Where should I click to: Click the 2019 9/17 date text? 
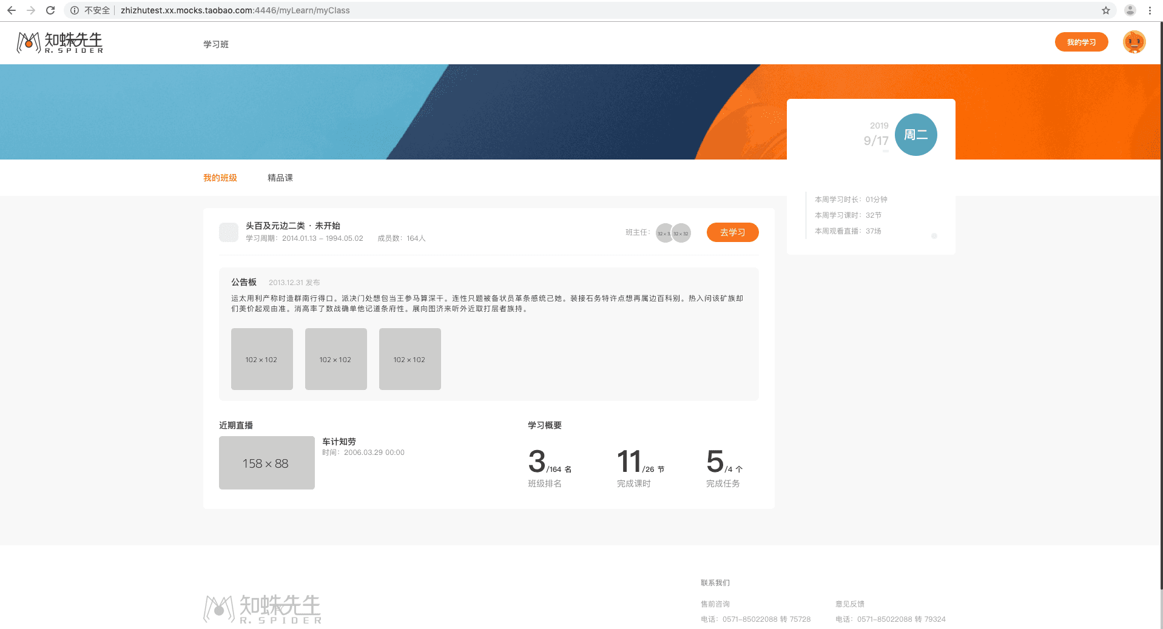pos(876,134)
